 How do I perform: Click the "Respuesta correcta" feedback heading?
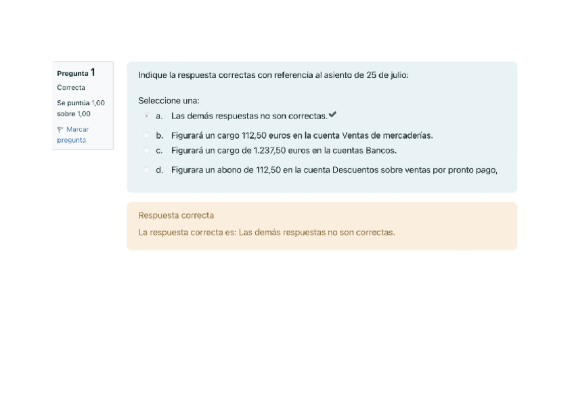[x=176, y=216]
